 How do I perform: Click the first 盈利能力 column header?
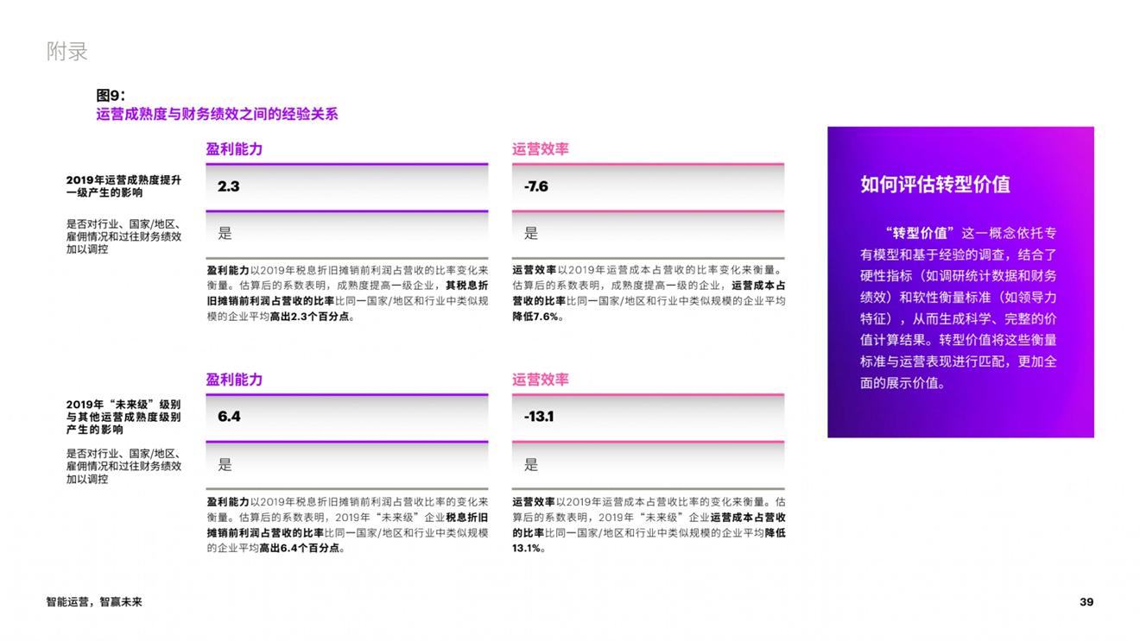(234, 148)
